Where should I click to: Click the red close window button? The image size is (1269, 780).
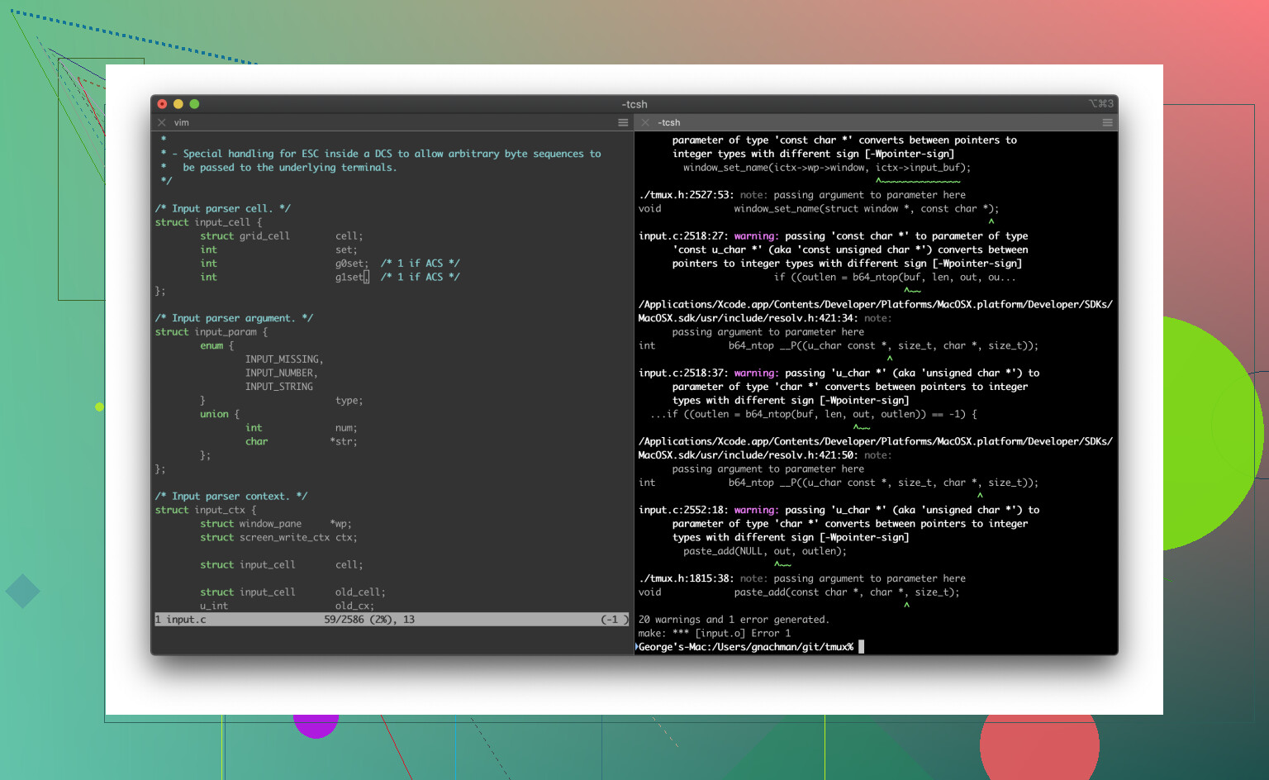163,104
